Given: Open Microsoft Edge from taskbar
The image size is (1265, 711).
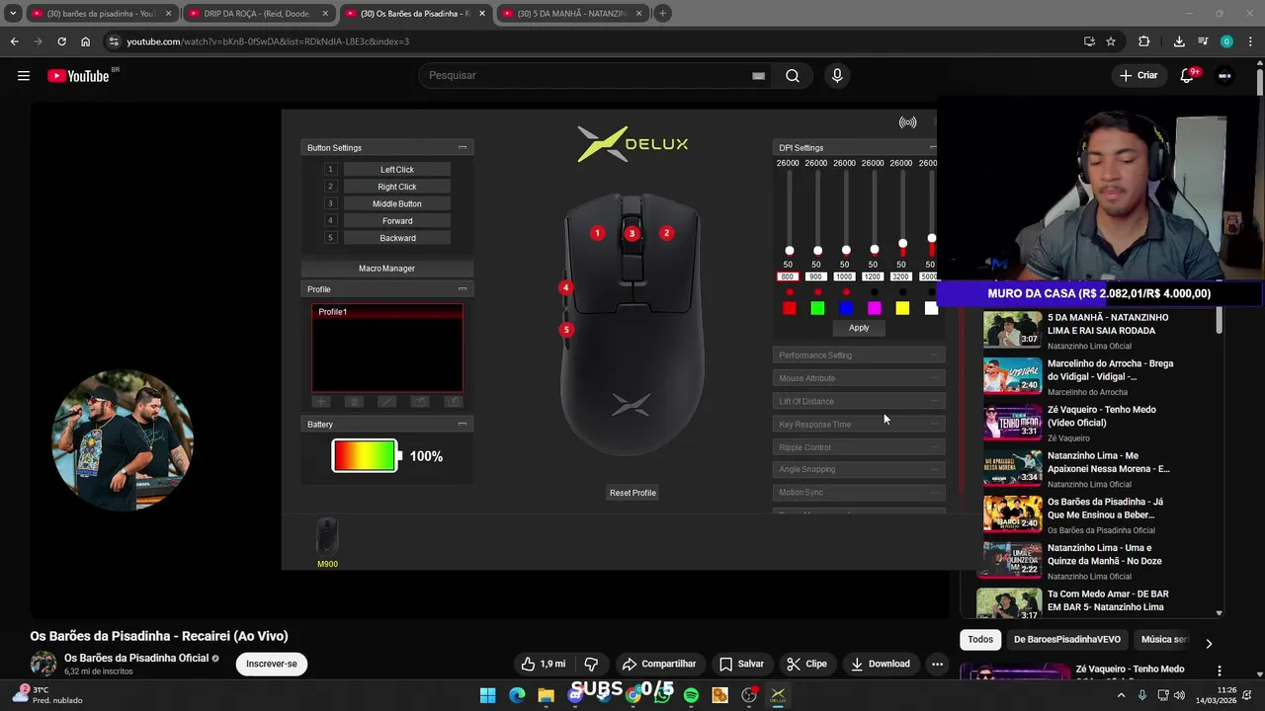Looking at the screenshot, I should pos(517,695).
